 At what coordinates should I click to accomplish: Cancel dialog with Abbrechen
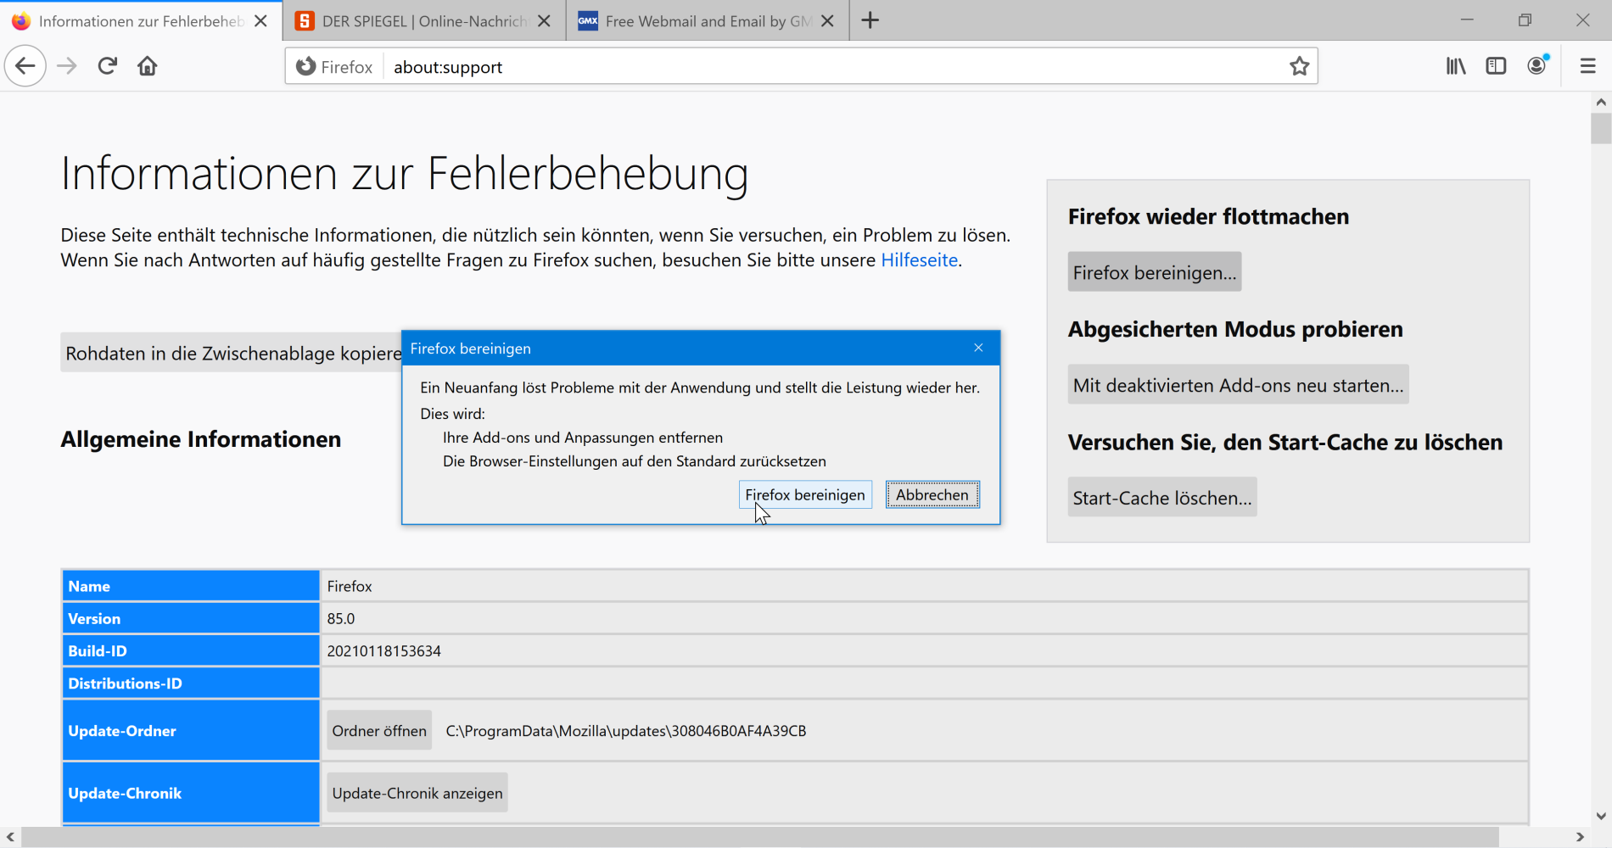932,494
